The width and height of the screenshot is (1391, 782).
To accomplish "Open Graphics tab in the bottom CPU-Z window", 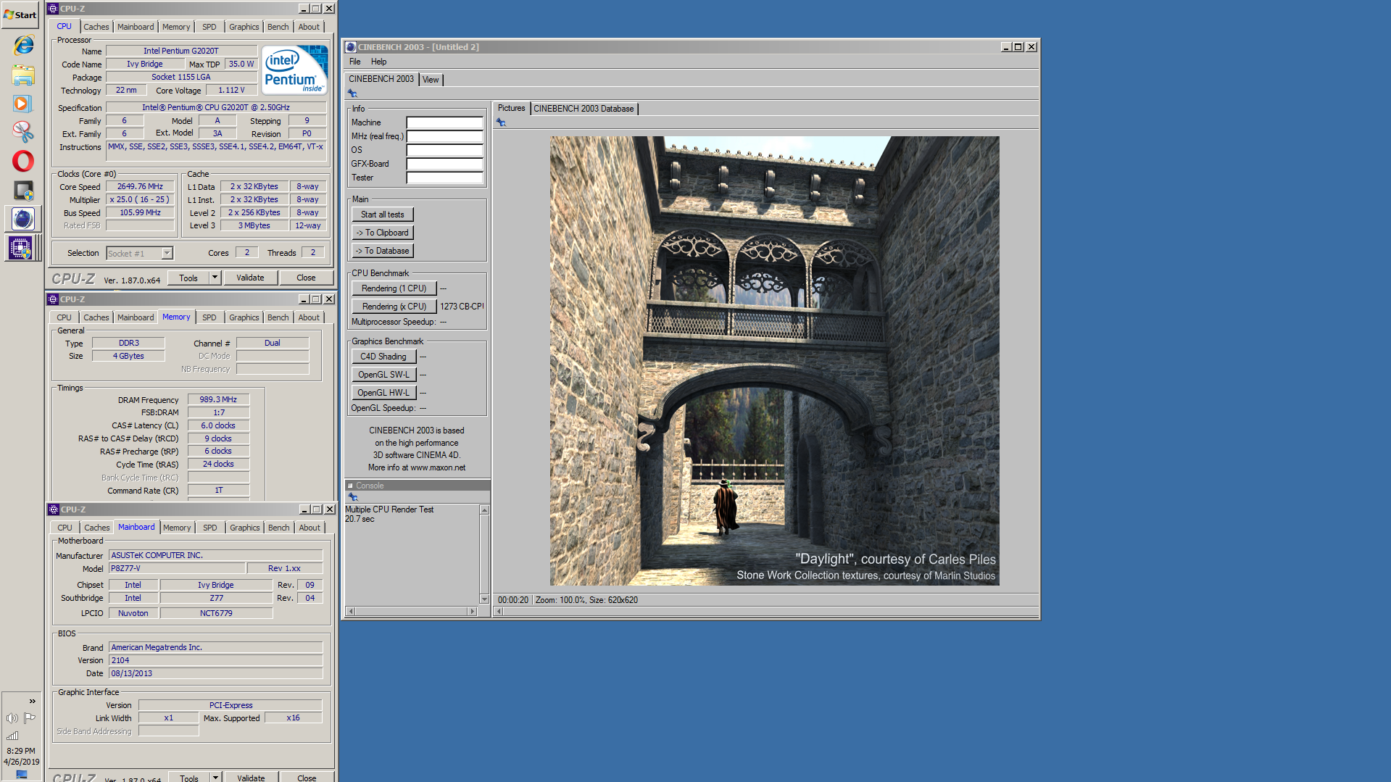I will pyautogui.click(x=244, y=528).
